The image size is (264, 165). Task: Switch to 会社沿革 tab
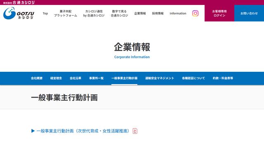tap(75, 78)
